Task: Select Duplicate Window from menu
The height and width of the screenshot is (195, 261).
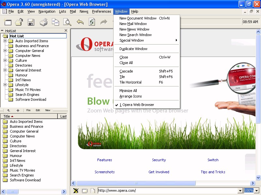Action: pyautogui.click(x=146, y=49)
